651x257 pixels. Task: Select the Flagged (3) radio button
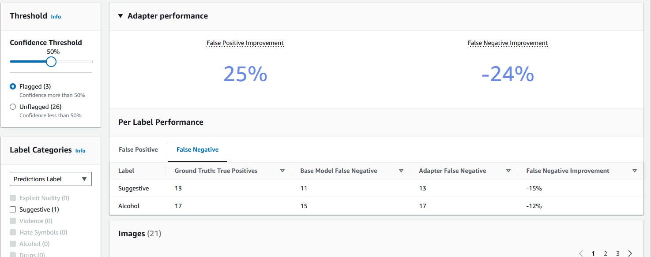(x=13, y=86)
